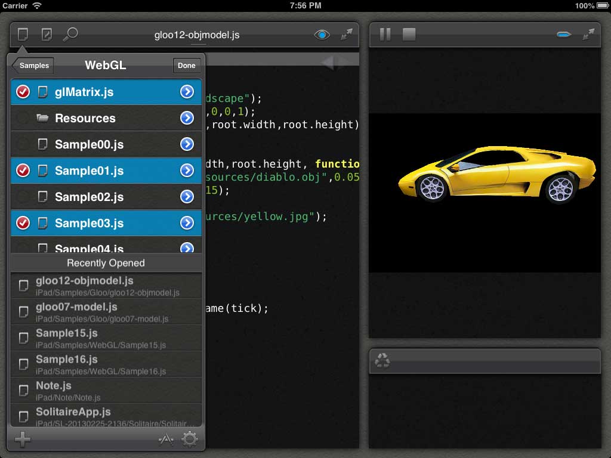Screen dimensions: 611x458
Task: Go back to Samples
Action: (33, 66)
